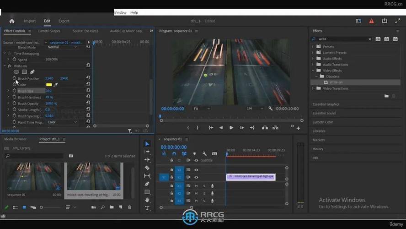
Task: Pick the Hand tool
Action: [x=147, y=200]
